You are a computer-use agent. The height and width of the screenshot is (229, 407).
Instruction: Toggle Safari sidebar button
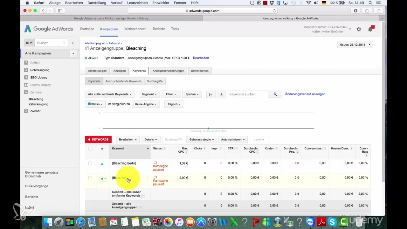coord(60,10)
